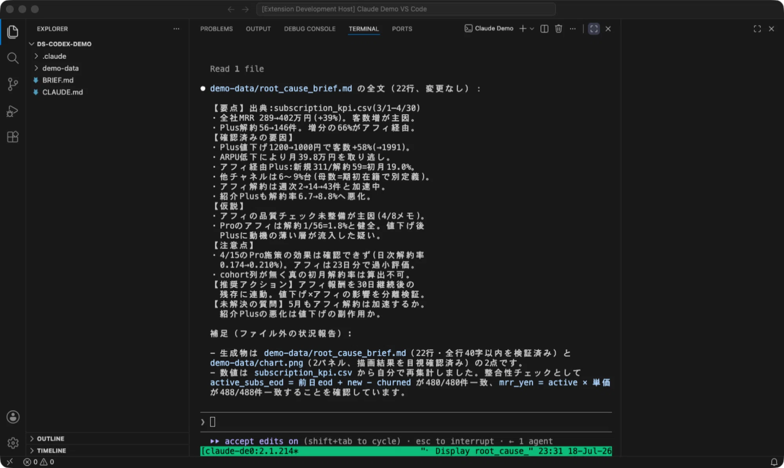Open notifications bell in status bar
The height and width of the screenshot is (468, 784).
(774, 462)
